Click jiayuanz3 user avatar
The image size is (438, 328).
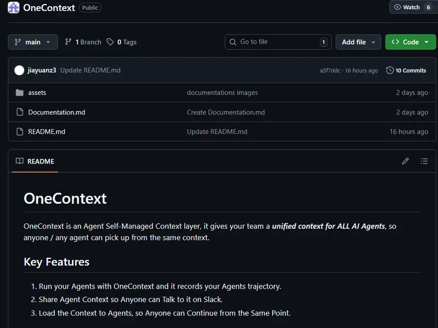click(x=19, y=70)
